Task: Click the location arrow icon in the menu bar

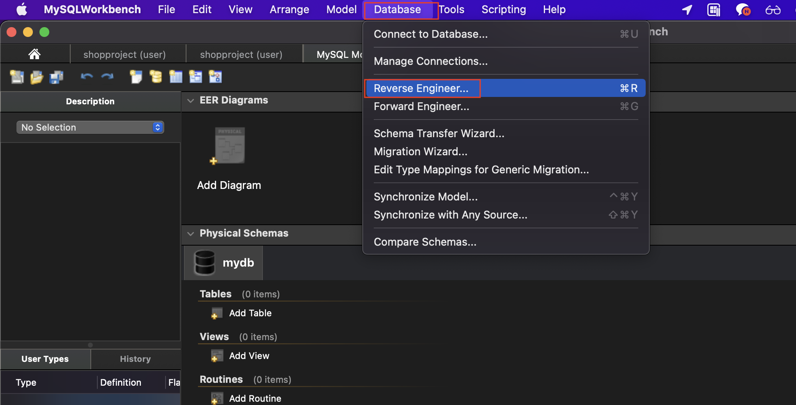Action: pyautogui.click(x=687, y=9)
